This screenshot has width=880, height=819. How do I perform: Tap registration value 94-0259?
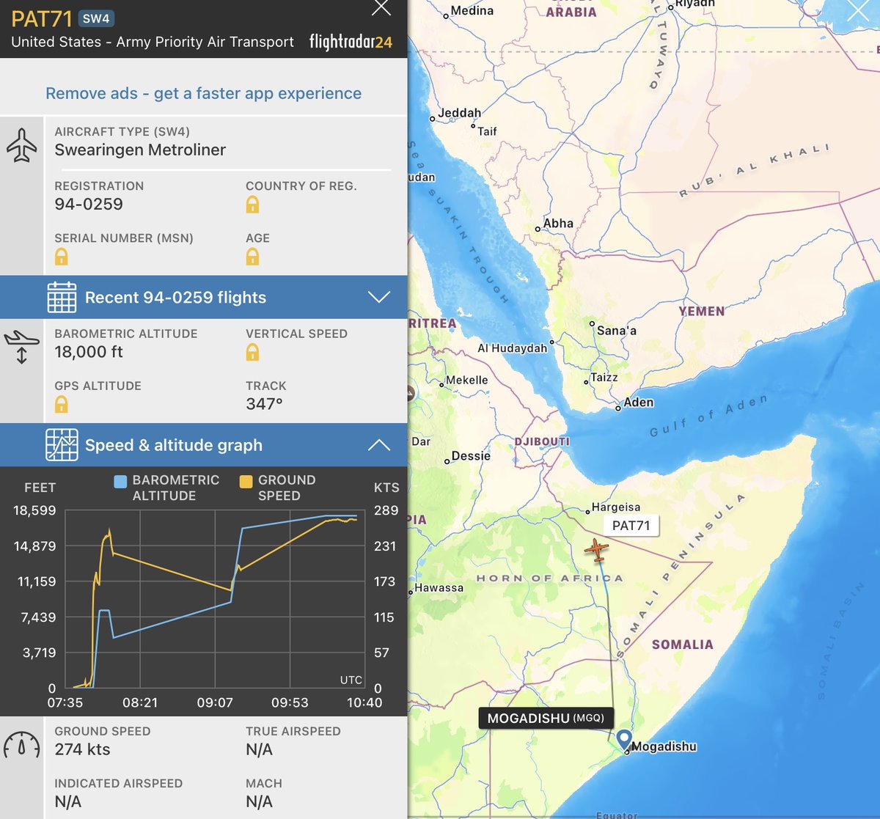point(89,205)
